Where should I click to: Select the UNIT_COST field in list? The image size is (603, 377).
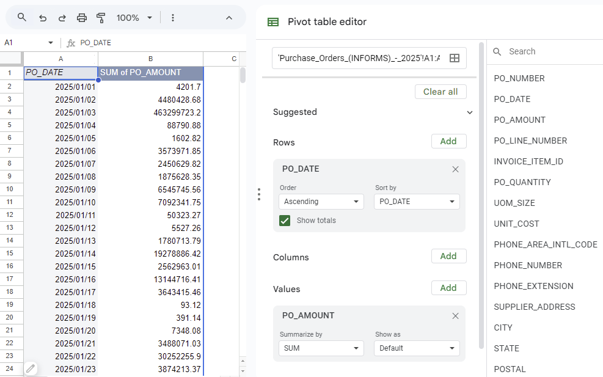pos(516,224)
